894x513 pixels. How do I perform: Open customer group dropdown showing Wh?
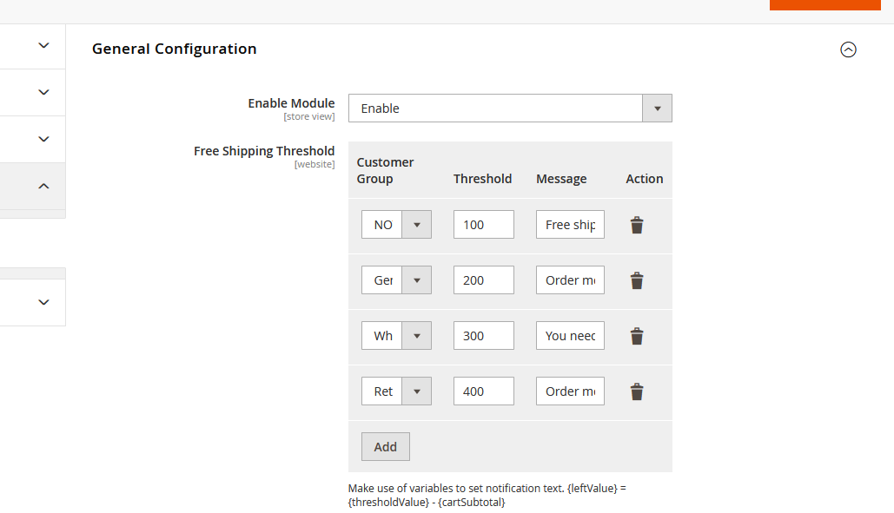396,336
